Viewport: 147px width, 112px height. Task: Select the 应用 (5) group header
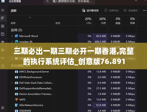tap(16, 30)
